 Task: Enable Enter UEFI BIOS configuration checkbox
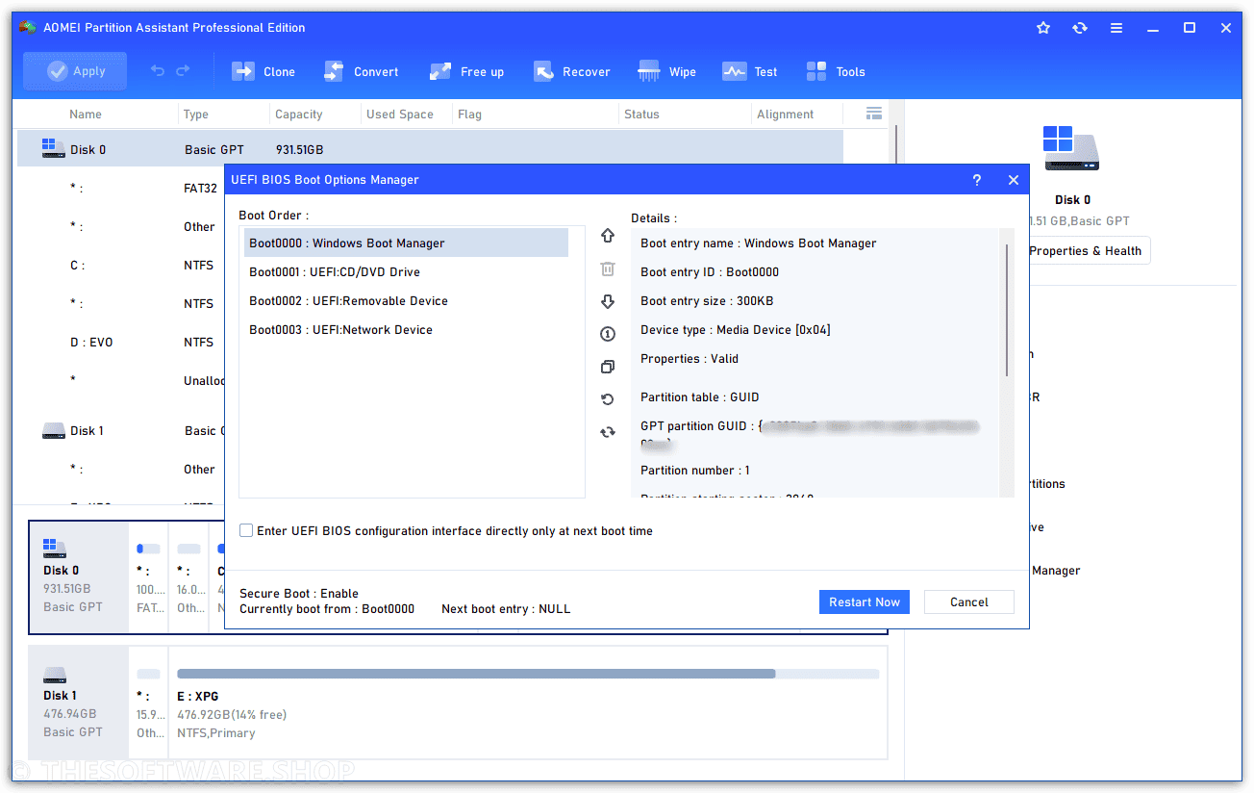(x=246, y=530)
